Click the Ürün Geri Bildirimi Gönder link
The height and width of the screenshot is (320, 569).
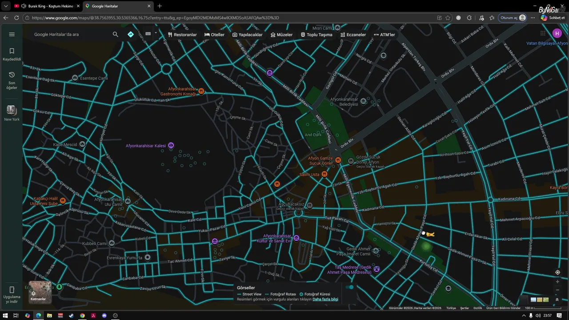(x=503, y=308)
